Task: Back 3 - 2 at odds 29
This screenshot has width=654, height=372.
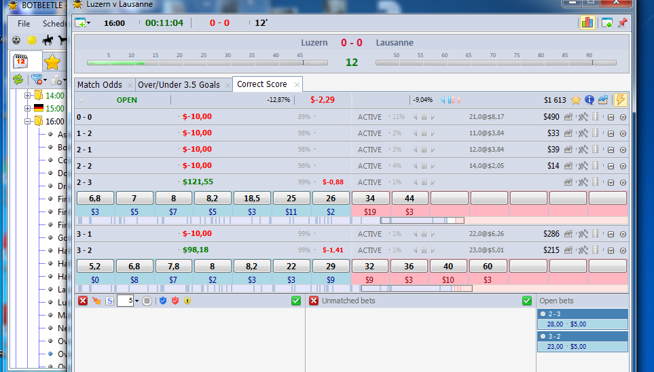Action: tap(331, 267)
